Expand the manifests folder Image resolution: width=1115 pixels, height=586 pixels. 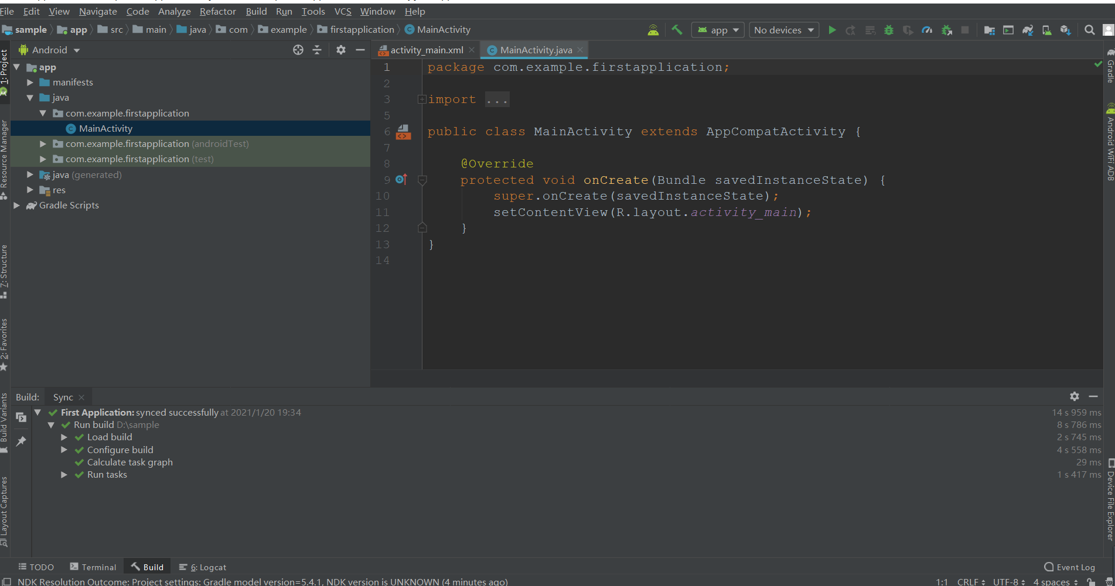point(30,83)
